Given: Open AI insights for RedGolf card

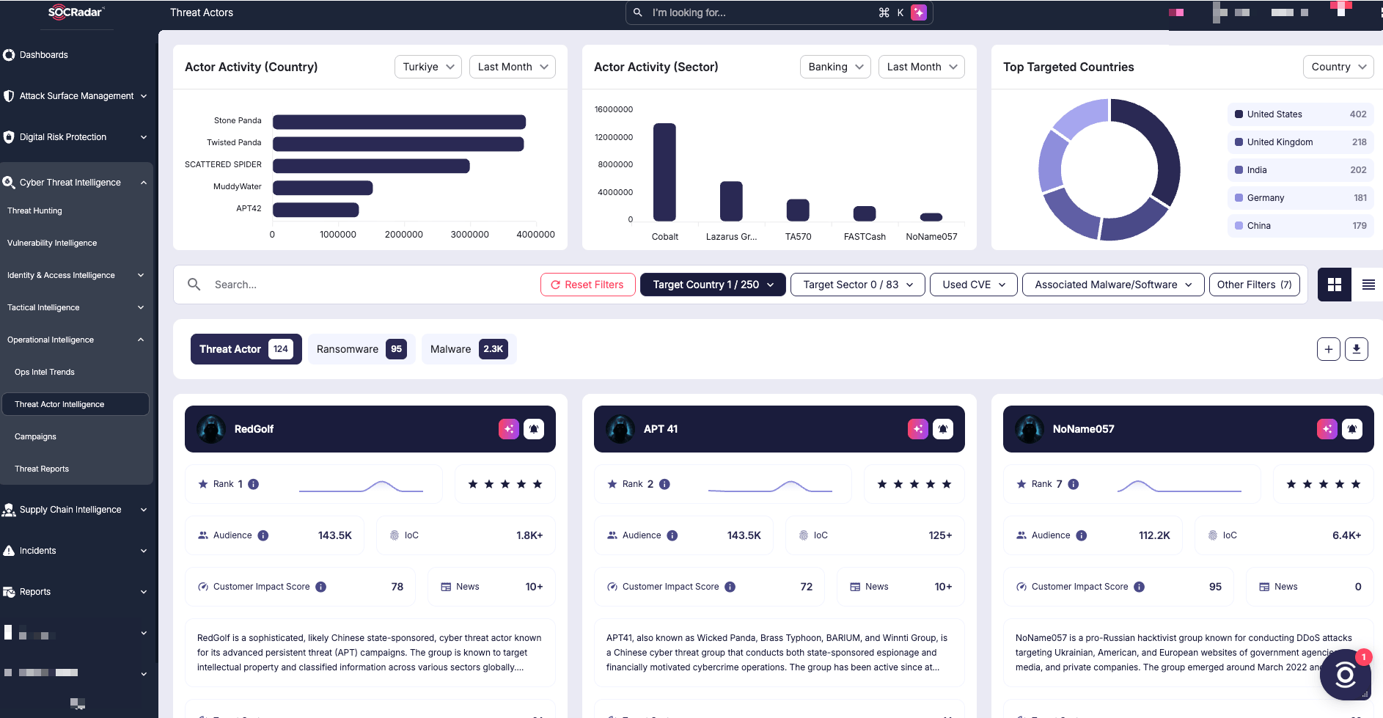Looking at the screenshot, I should [x=509, y=429].
